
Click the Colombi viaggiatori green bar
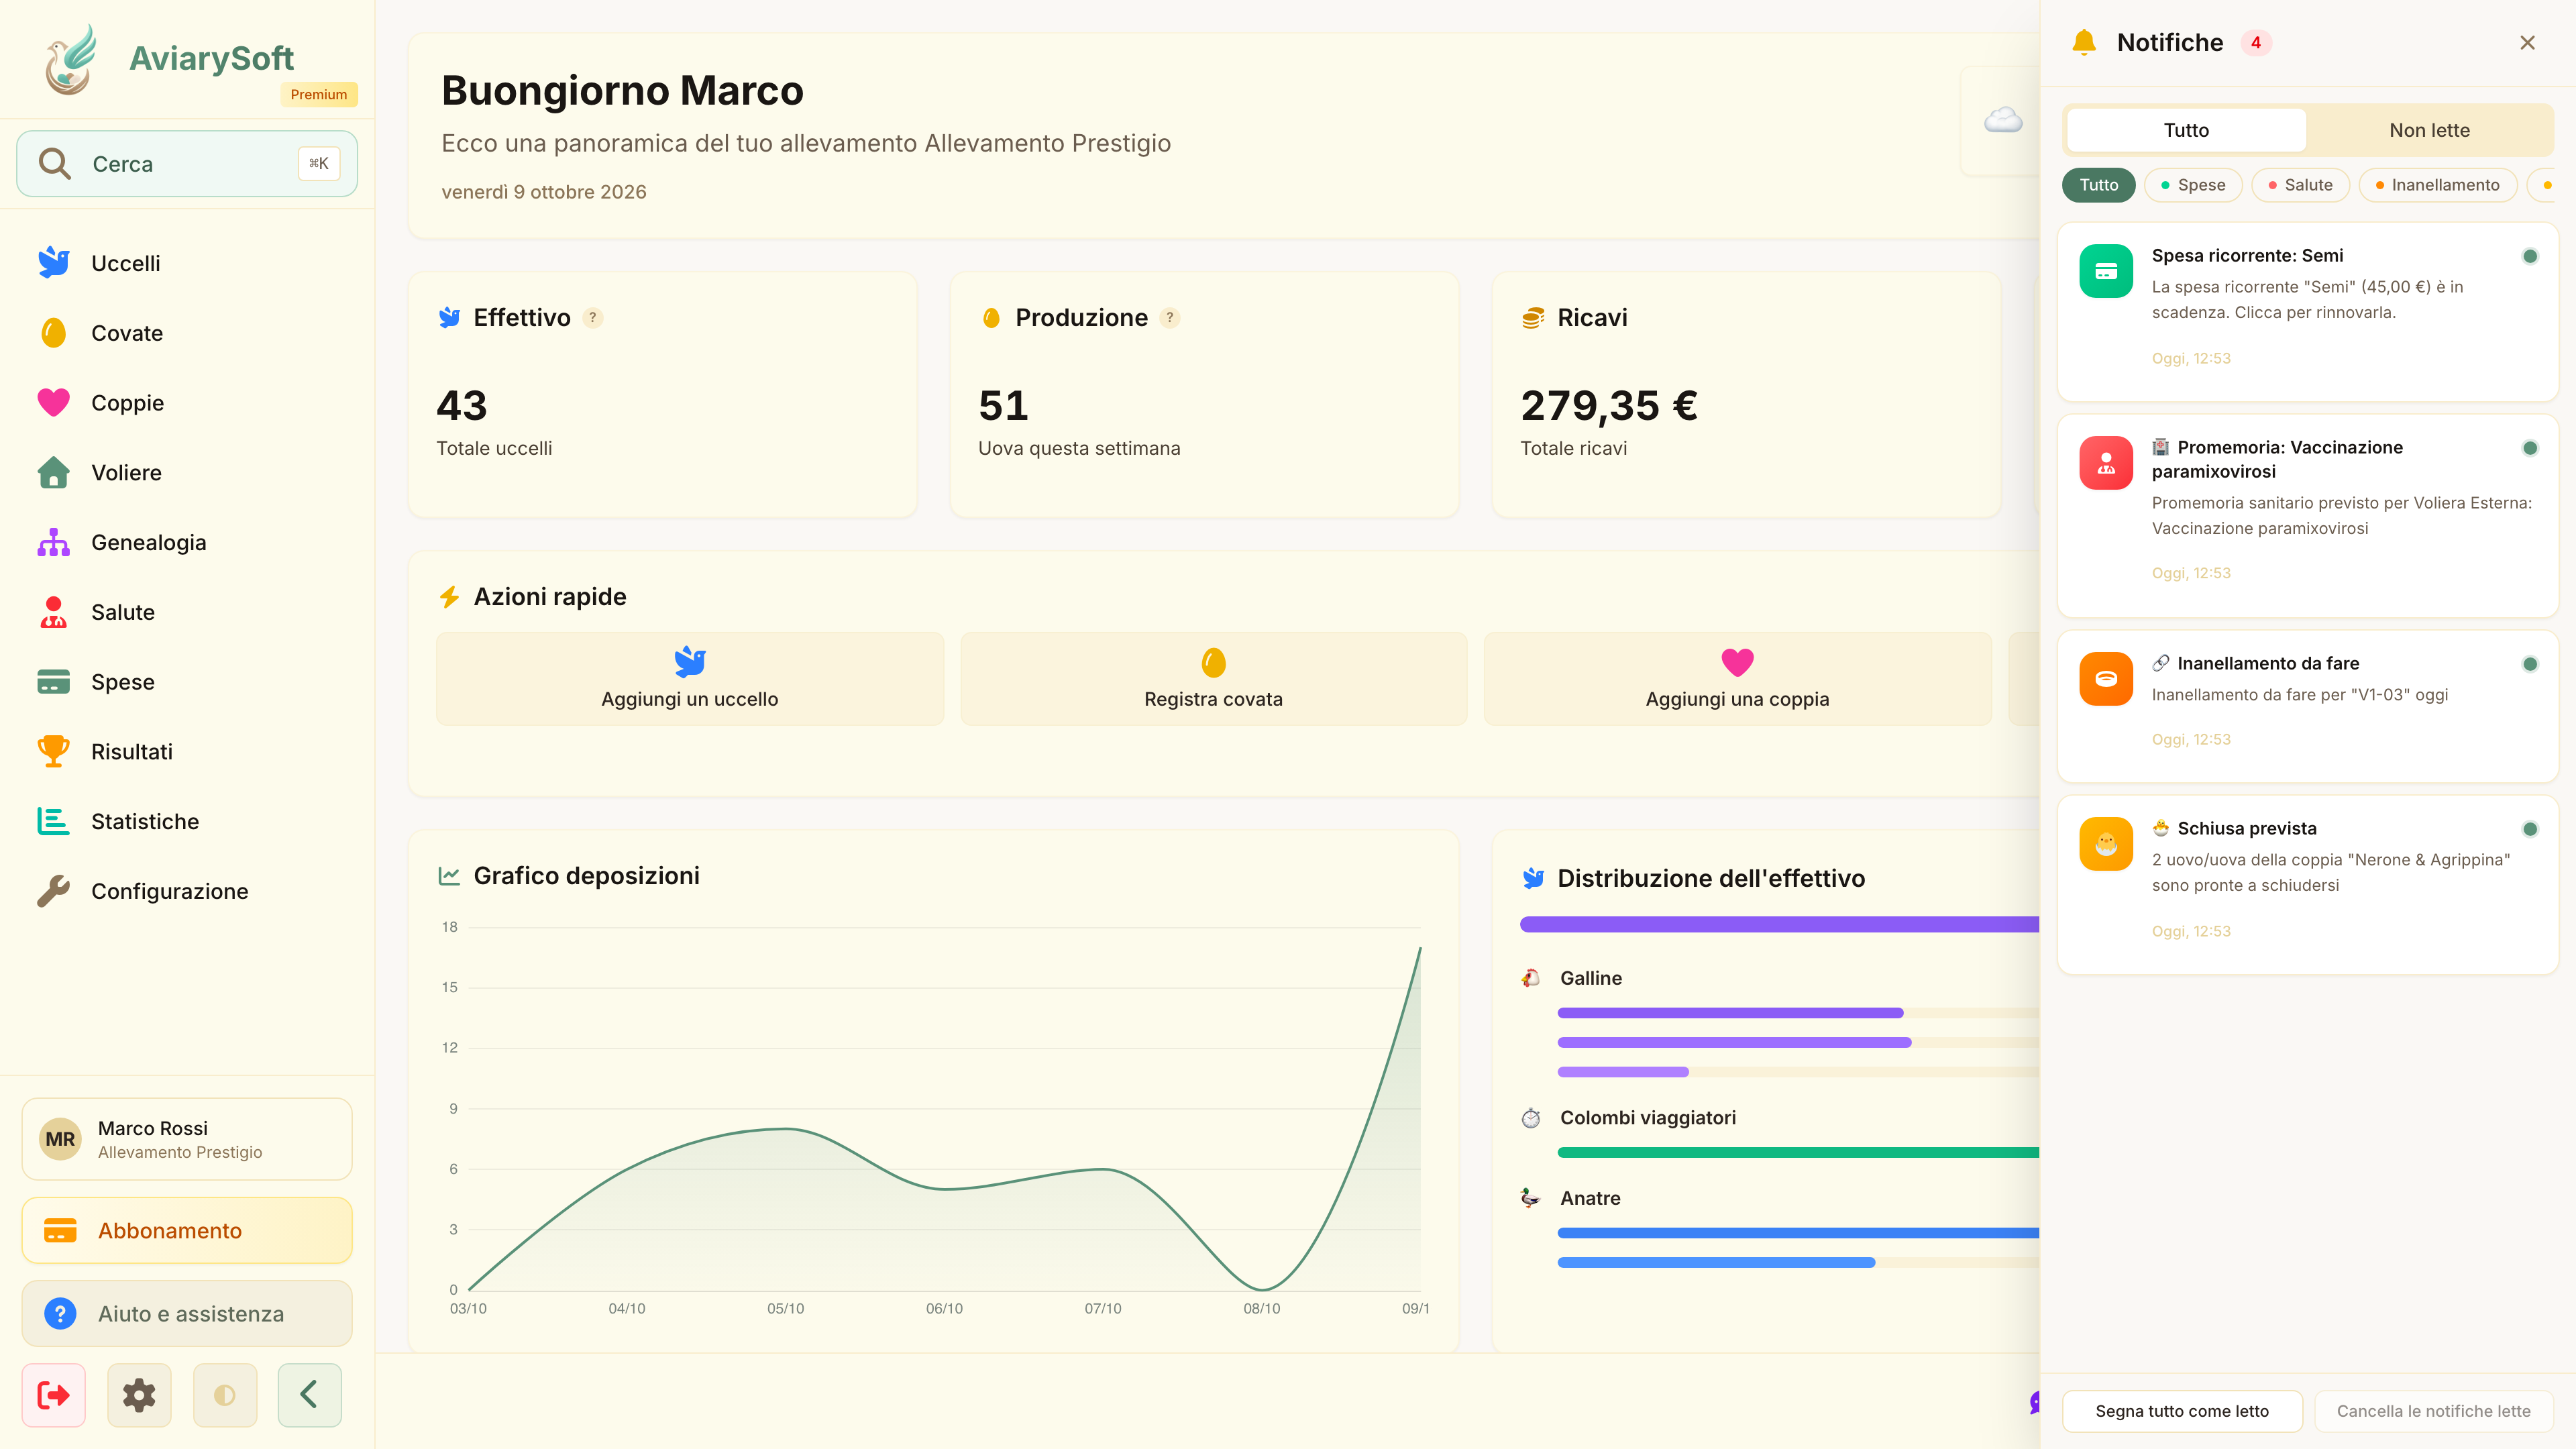(x=1798, y=1153)
